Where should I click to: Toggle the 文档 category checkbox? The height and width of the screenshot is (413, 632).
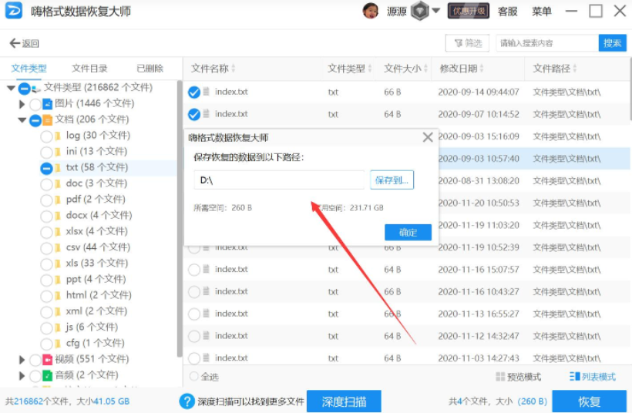pyautogui.click(x=35, y=120)
